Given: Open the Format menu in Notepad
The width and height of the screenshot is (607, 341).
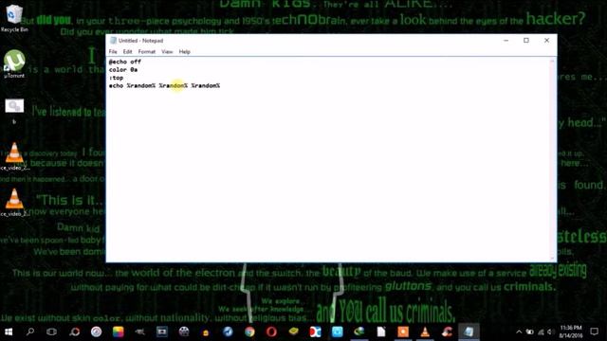Looking at the screenshot, I should point(147,51).
